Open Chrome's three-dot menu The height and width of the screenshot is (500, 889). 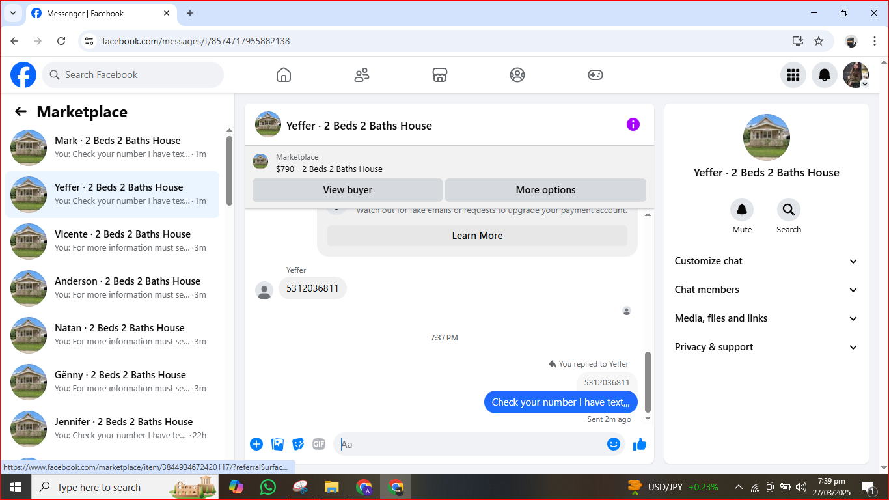[x=875, y=41]
